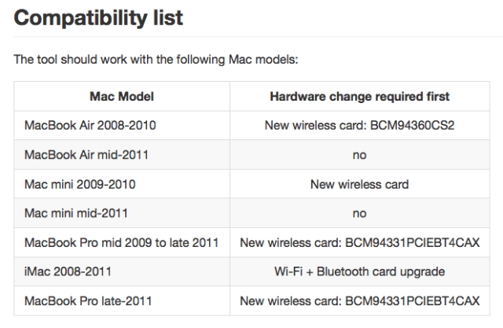The height and width of the screenshot is (328, 503).
Task: Click the "no" cell for Mac mini mid-2011
Action: [359, 213]
